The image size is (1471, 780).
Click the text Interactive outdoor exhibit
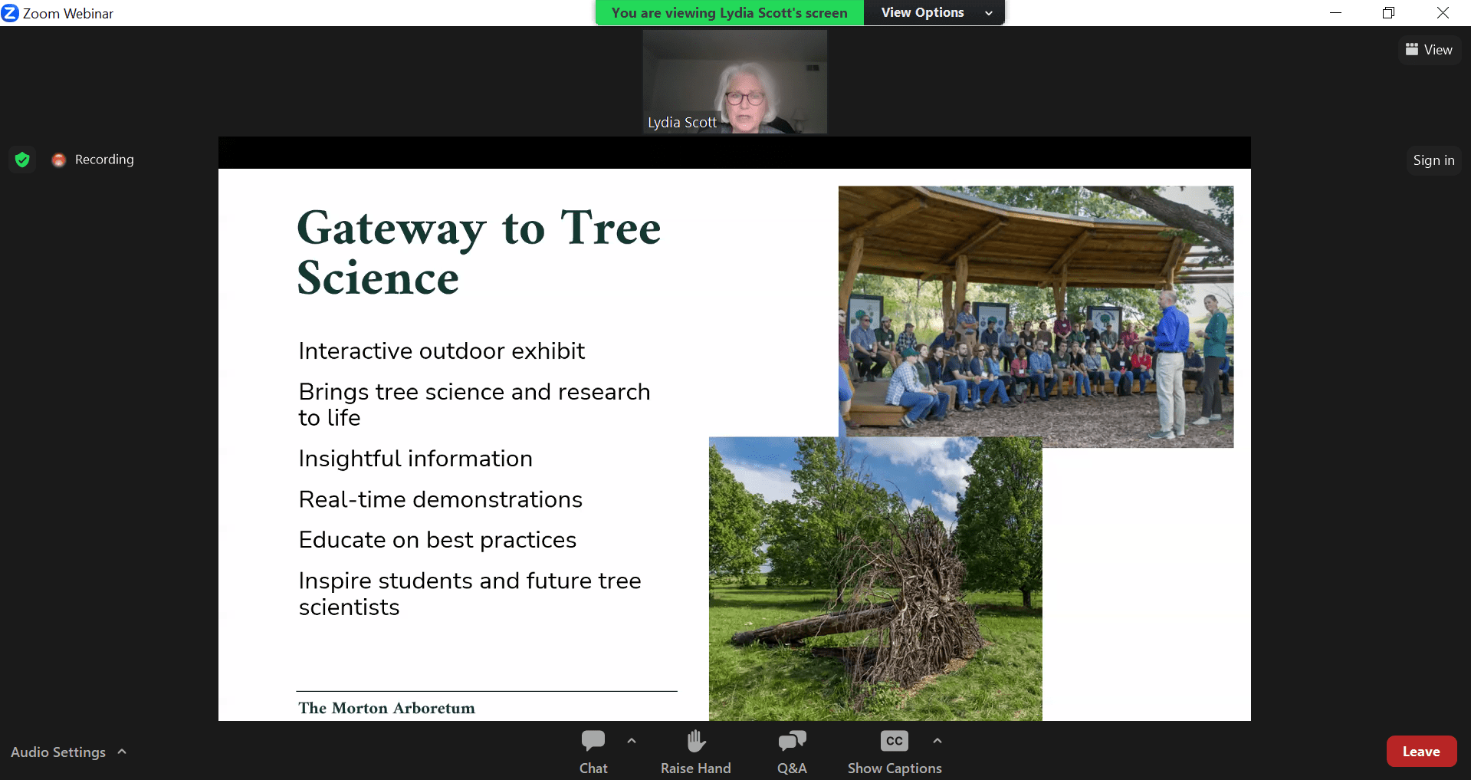click(x=442, y=351)
